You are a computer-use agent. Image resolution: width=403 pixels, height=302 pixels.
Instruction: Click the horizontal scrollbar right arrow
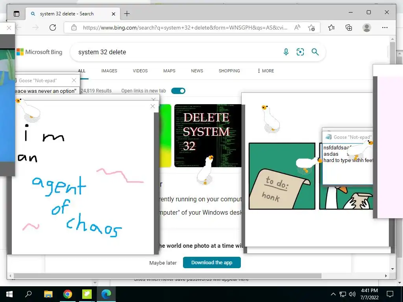[386, 276]
